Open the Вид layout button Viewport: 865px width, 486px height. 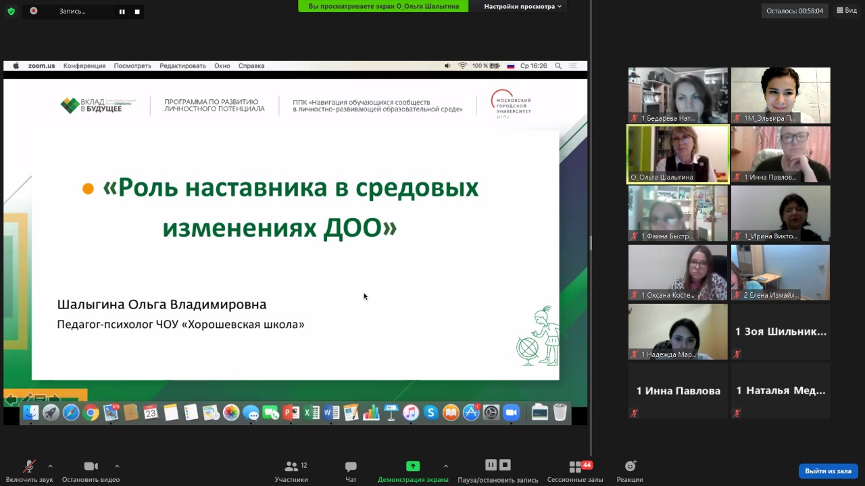(x=847, y=10)
